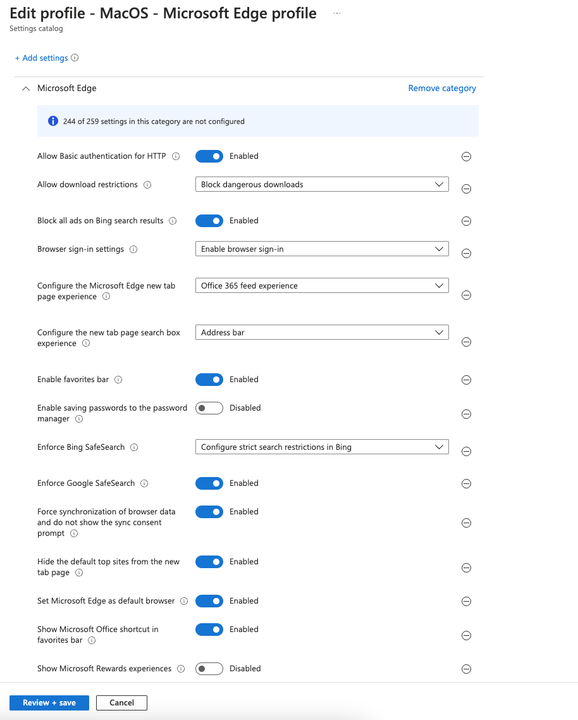The image size is (578, 720).
Task: Show info for Show Microsoft Rewards experiences
Action: [x=181, y=669]
